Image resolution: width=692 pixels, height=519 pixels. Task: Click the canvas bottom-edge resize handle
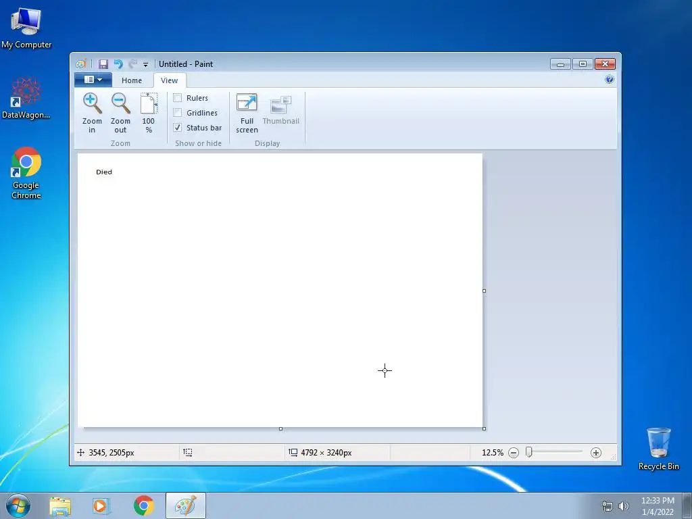pyautogui.click(x=280, y=428)
